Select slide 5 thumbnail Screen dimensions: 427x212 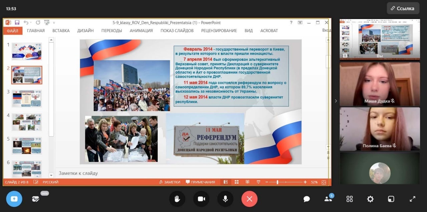27,146
